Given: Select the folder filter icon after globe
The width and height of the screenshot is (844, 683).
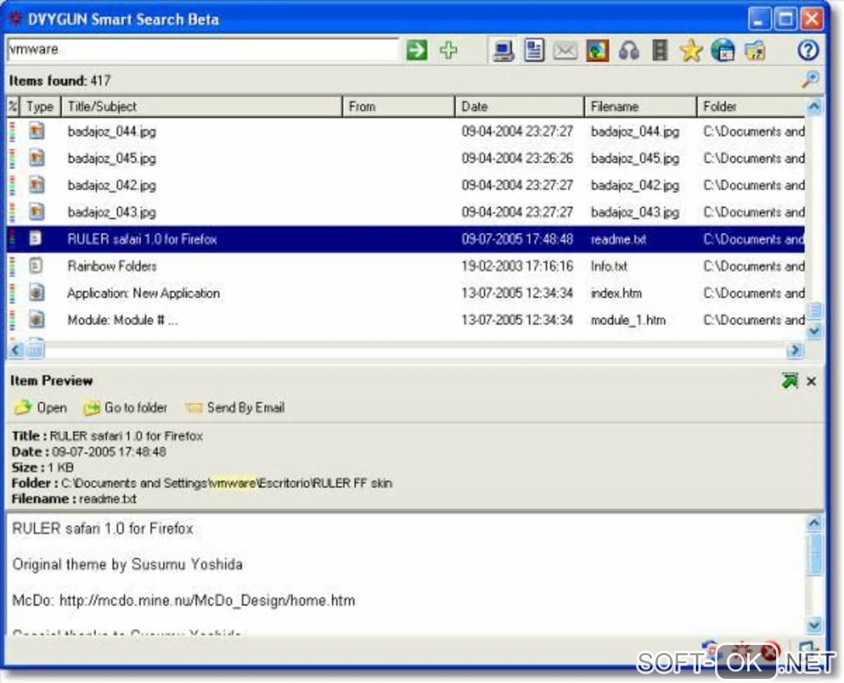Looking at the screenshot, I should coord(755,51).
